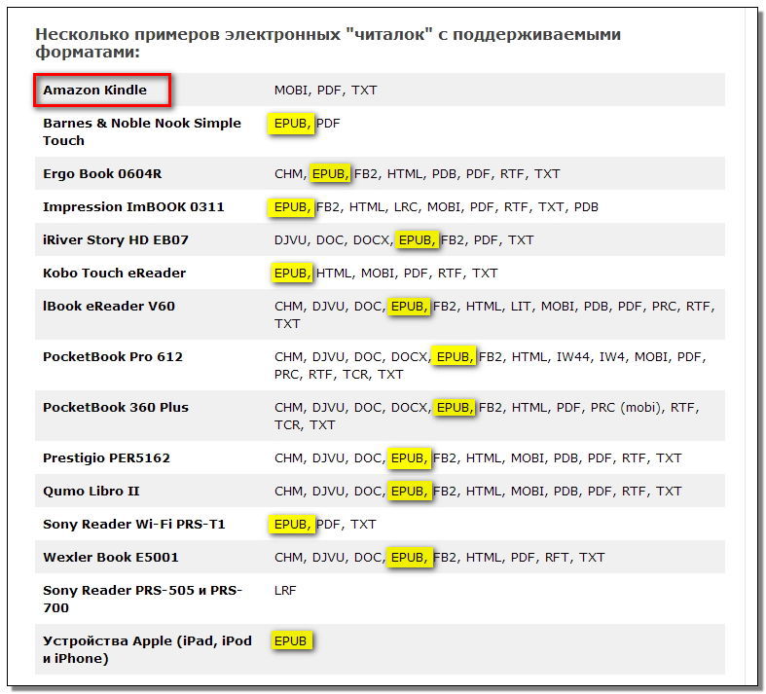Click highlighted EPUB in Apple devices row
Image resolution: width=766 pixels, height=694 pixels.
[x=291, y=641]
